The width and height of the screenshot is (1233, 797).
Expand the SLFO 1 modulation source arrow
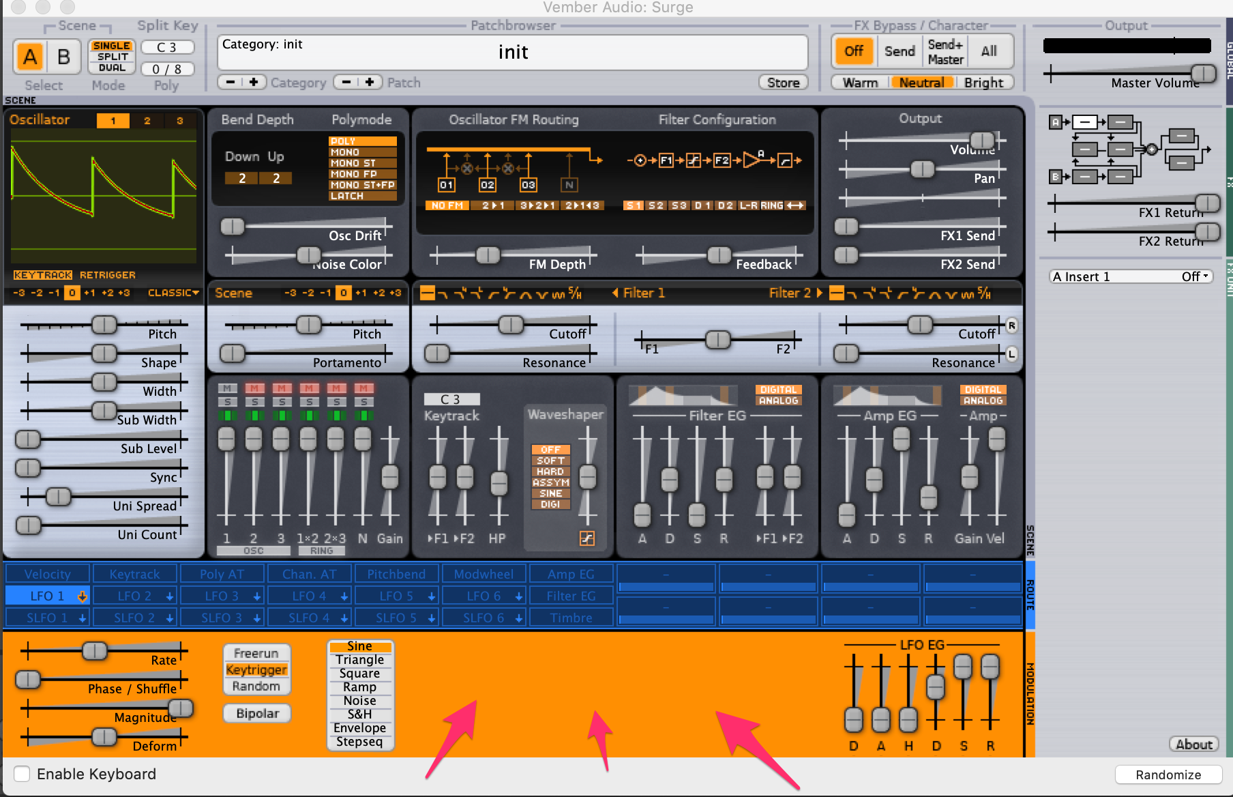(x=82, y=618)
